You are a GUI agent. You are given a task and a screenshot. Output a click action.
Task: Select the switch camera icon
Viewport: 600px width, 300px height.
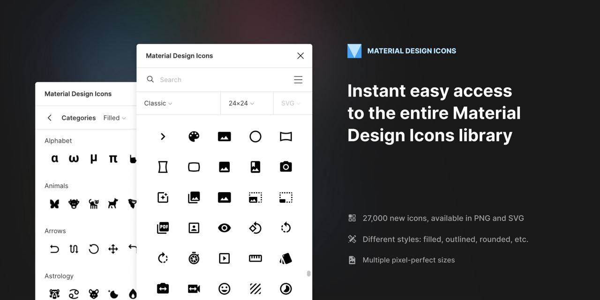click(x=163, y=288)
